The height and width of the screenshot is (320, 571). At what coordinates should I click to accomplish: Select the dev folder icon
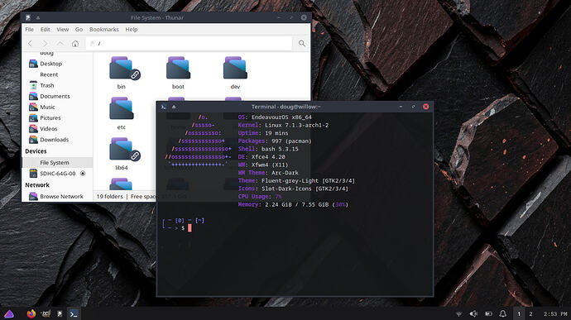tap(235, 69)
